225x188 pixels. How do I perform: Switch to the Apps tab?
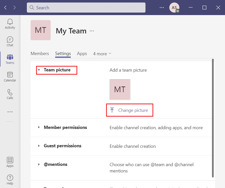82,54
